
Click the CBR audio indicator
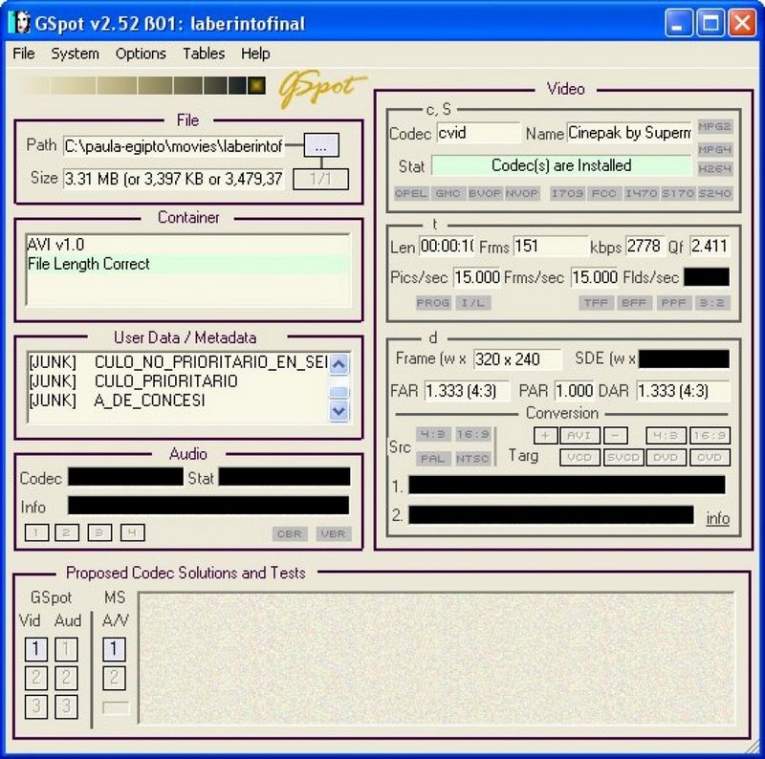pos(290,534)
